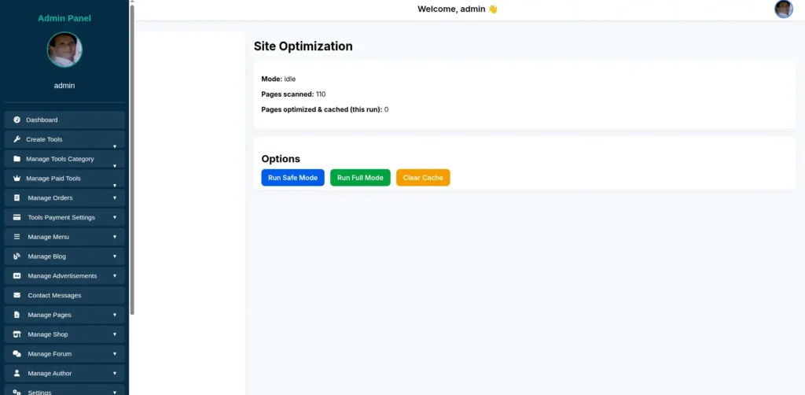Screen dimensions: 805x395
Task: Click the Settings gears icon
Action: pos(17,393)
